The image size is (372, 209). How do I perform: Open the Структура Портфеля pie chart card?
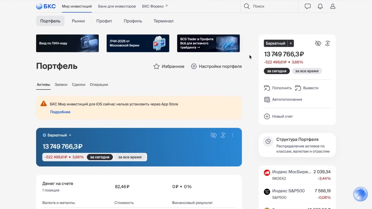pyautogui.click(x=297, y=145)
